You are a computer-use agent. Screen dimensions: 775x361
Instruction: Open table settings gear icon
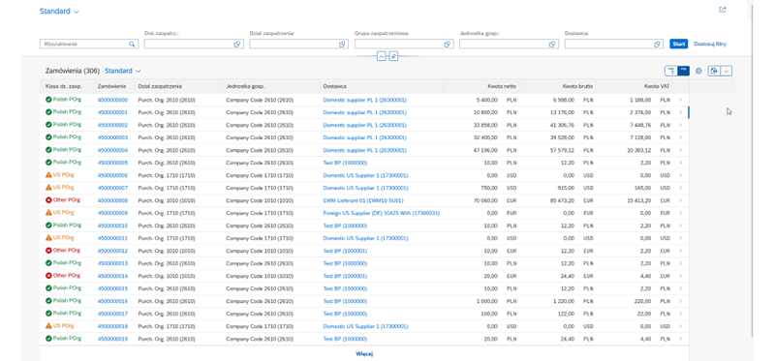698,71
